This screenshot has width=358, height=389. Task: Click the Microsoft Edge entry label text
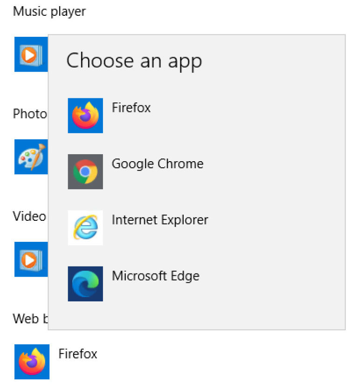click(156, 276)
